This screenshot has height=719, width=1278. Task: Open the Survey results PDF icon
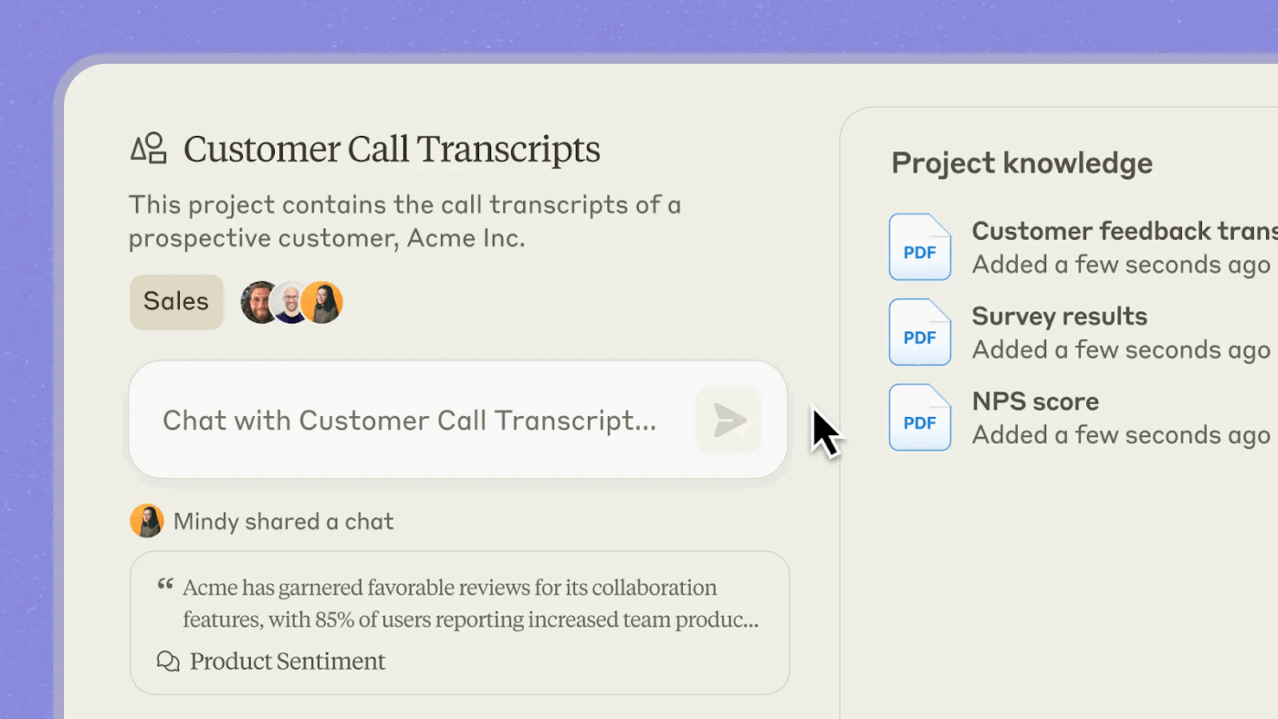tap(919, 332)
